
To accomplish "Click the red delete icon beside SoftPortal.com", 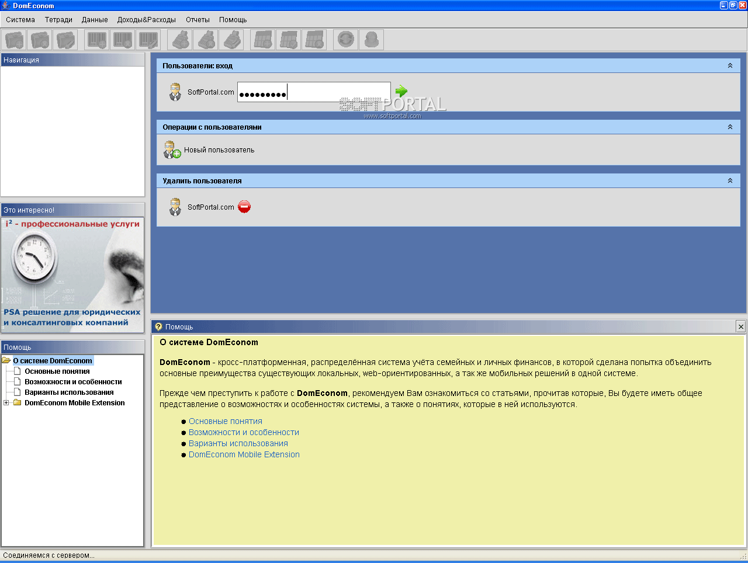I will (244, 207).
